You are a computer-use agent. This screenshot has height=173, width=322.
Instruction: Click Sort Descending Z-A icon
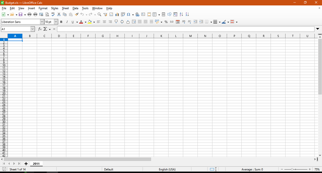(187, 14)
